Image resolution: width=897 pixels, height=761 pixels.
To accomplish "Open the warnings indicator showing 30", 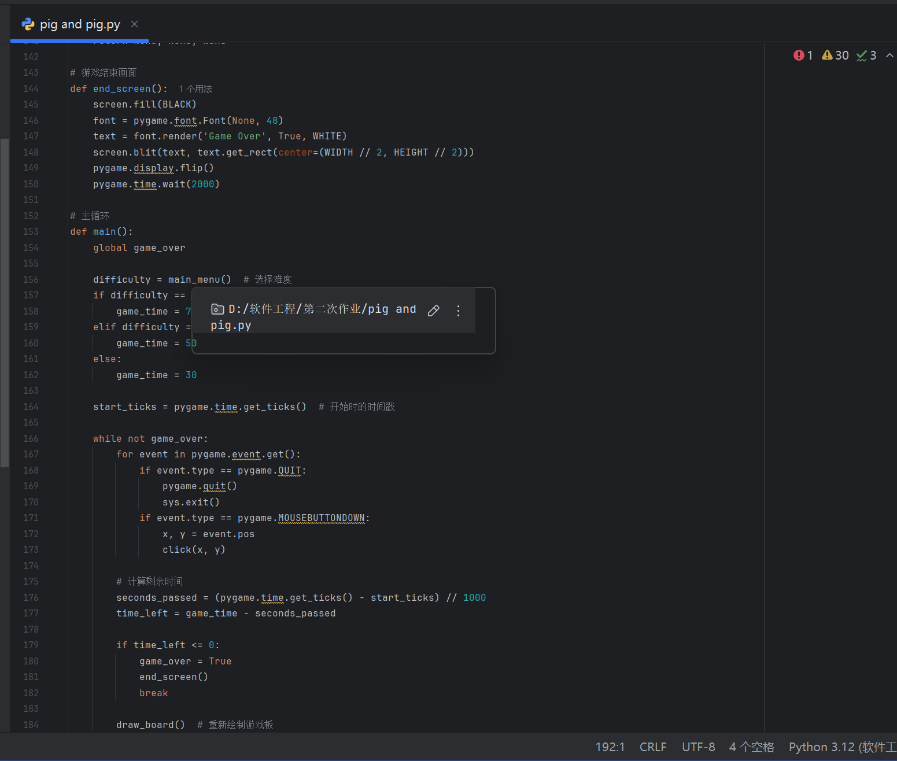I will [835, 56].
